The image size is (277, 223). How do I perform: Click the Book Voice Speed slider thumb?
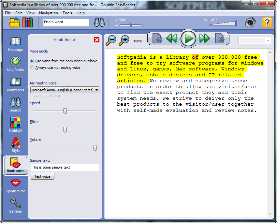(65, 111)
